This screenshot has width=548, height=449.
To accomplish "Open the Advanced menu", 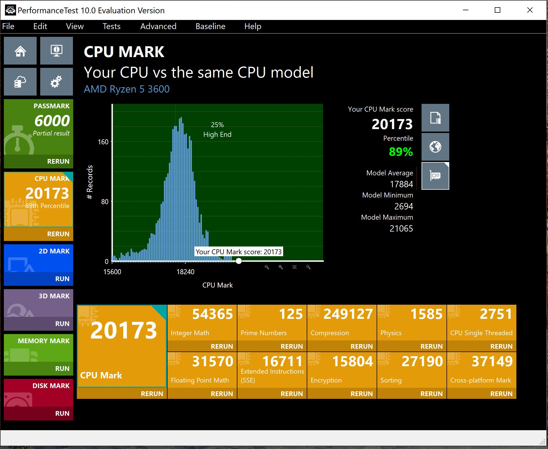I will coord(158,26).
